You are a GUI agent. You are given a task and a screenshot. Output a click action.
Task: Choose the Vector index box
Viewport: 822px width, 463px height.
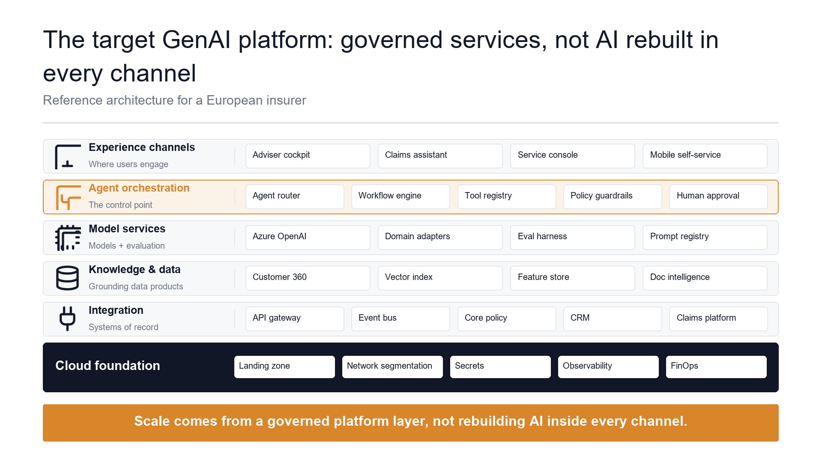tap(440, 278)
